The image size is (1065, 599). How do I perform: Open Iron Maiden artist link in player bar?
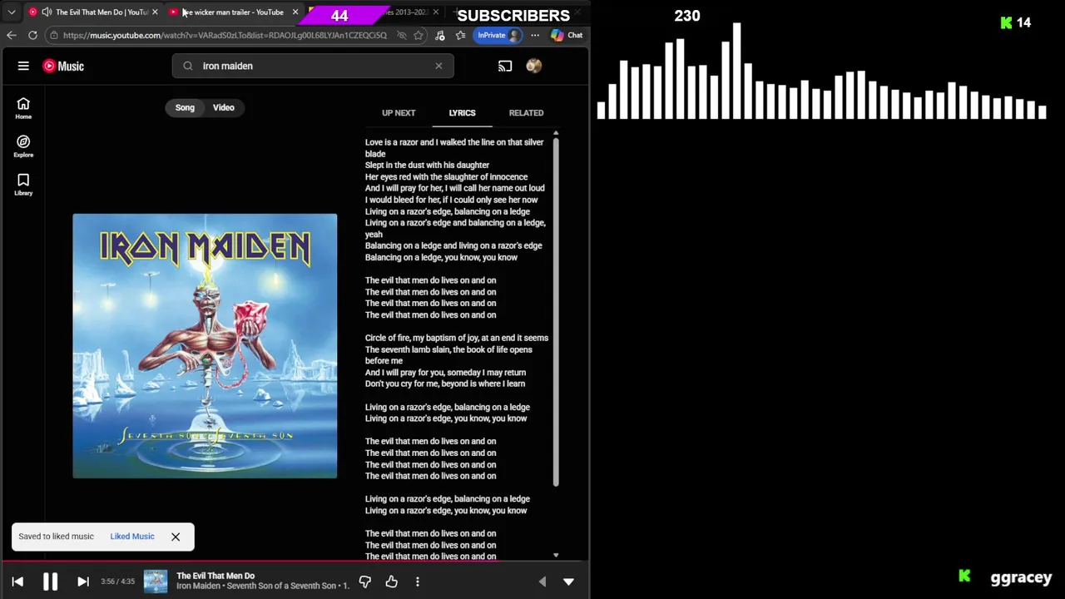[x=198, y=586]
